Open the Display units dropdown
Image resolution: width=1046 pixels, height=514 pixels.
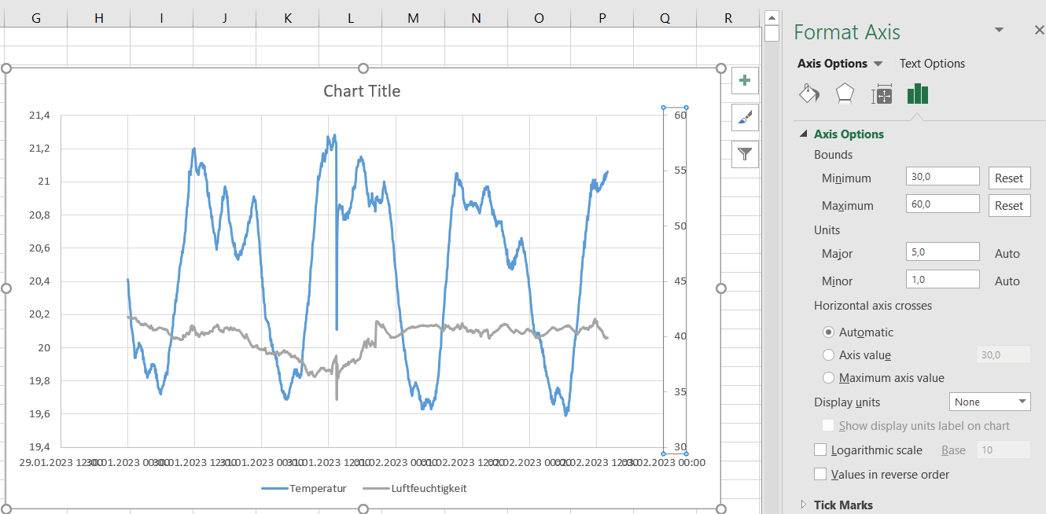[990, 402]
